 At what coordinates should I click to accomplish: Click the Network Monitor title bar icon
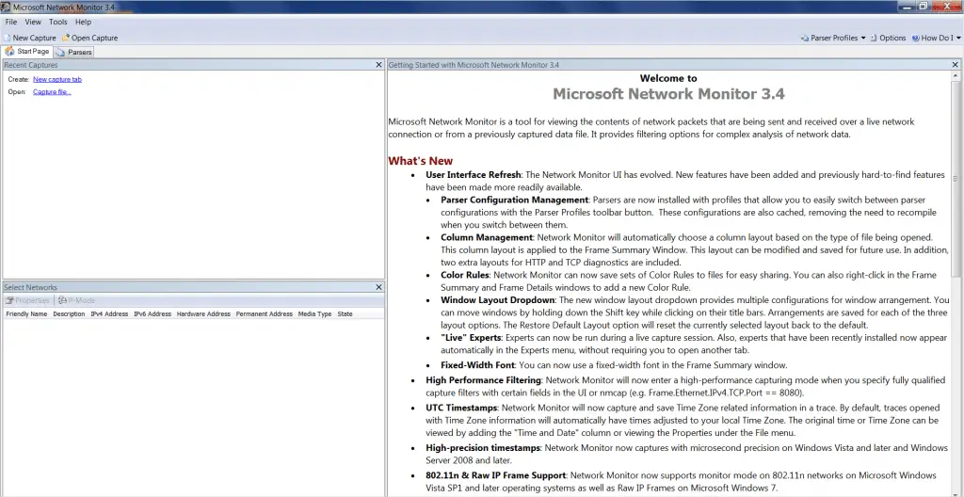click(x=7, y=7)
